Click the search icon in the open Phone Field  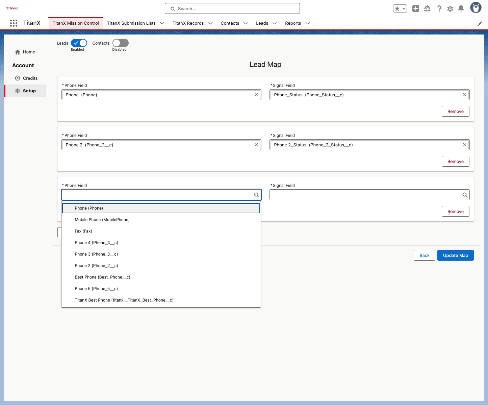pyautogui.click(x=257, y=195)
